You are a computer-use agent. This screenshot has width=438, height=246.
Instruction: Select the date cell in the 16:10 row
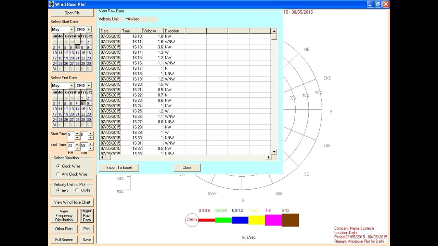tap(110, 36)
